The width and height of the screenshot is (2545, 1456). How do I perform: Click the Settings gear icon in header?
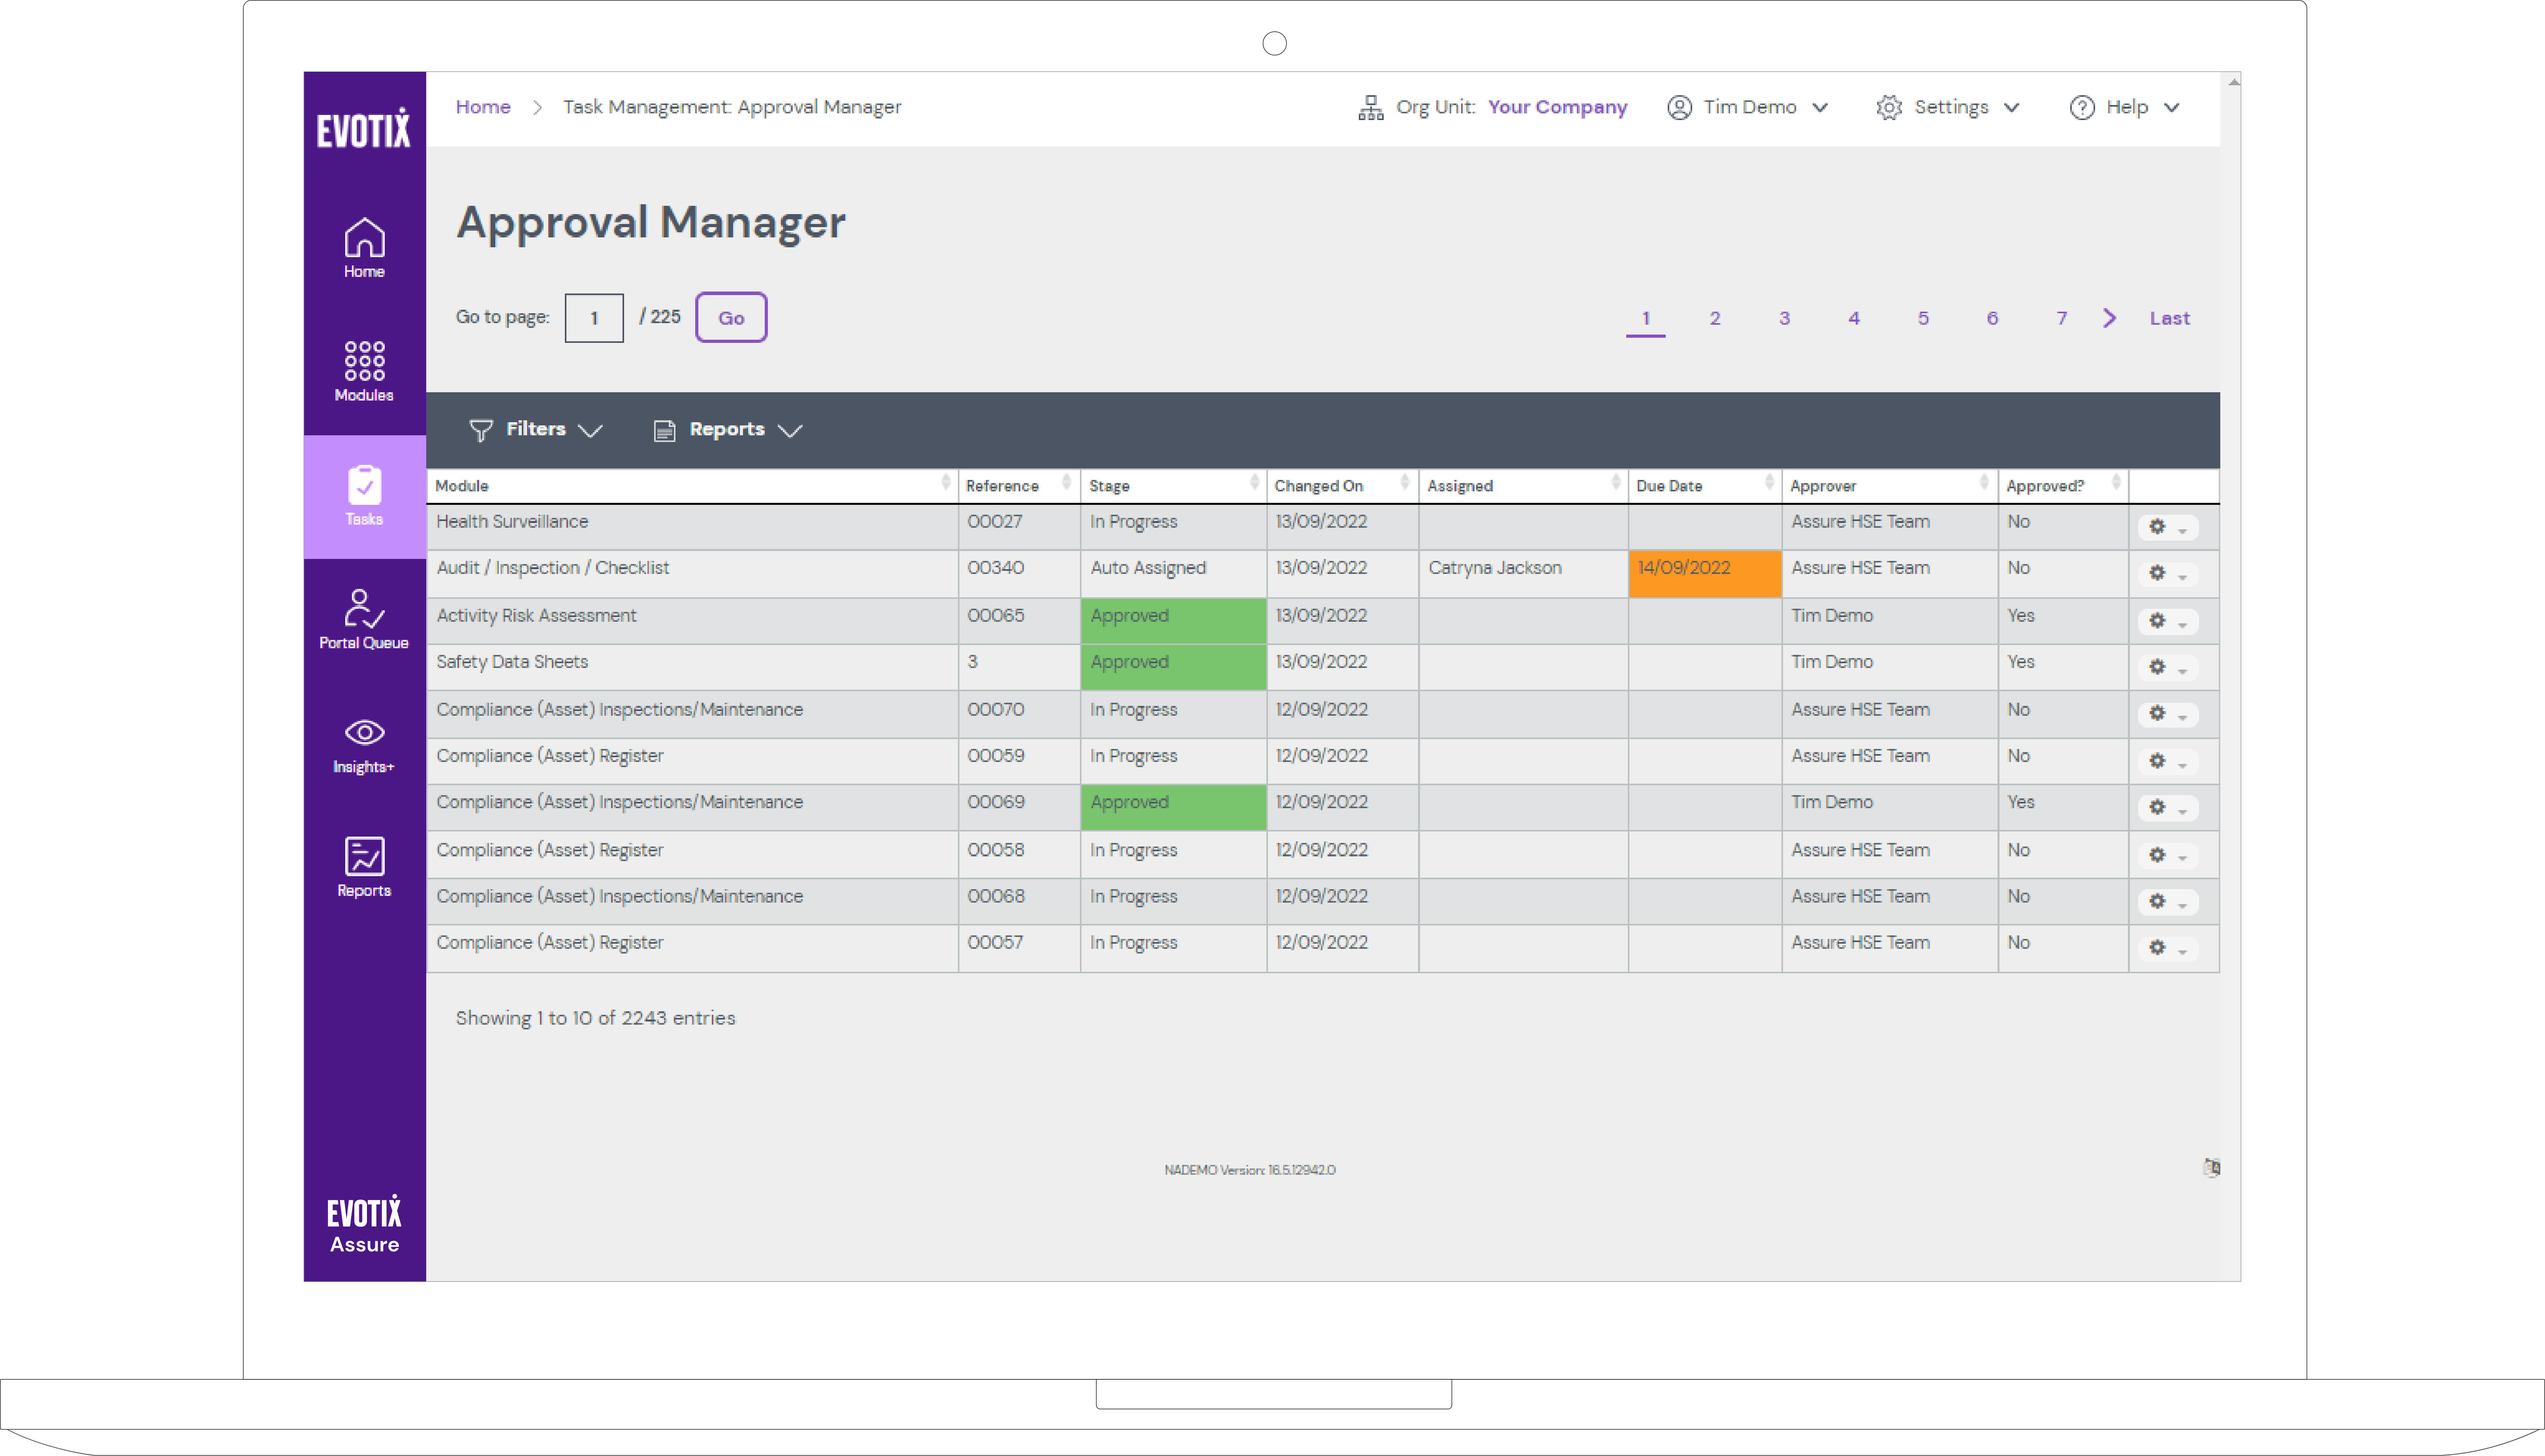[x=1889, y=107]
